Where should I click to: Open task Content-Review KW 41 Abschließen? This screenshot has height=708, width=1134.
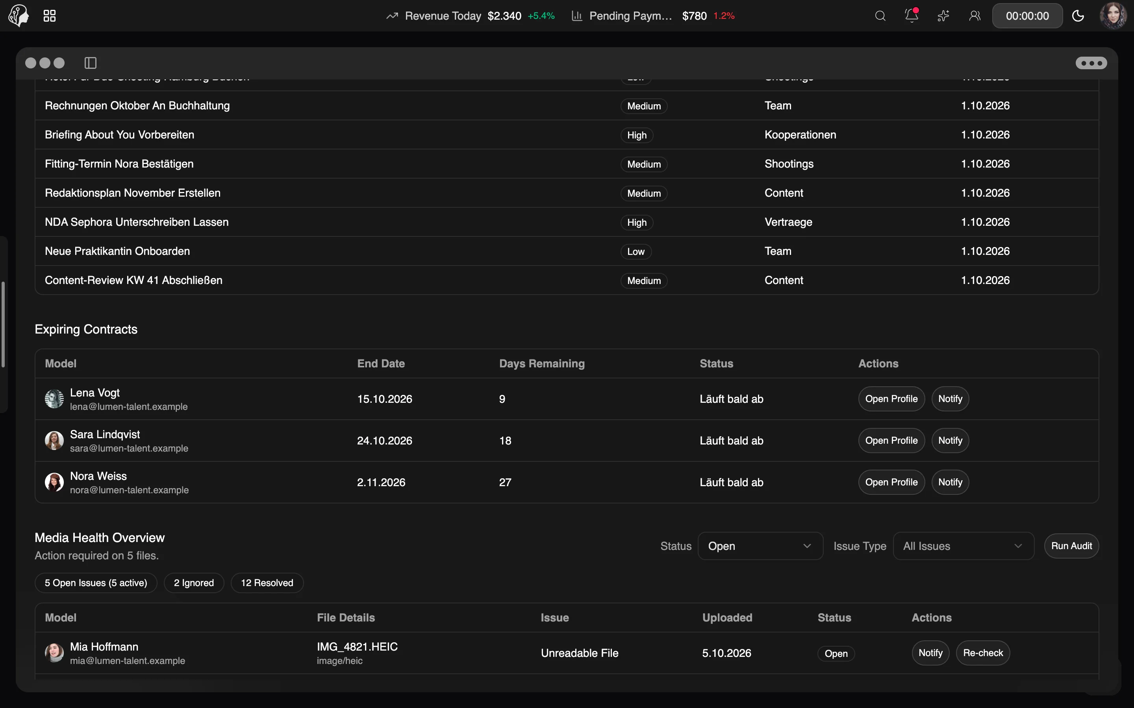click(567, 280)
